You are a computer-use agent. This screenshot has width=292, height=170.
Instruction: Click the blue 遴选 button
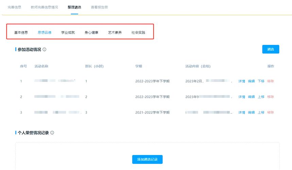tap(271, 49)
